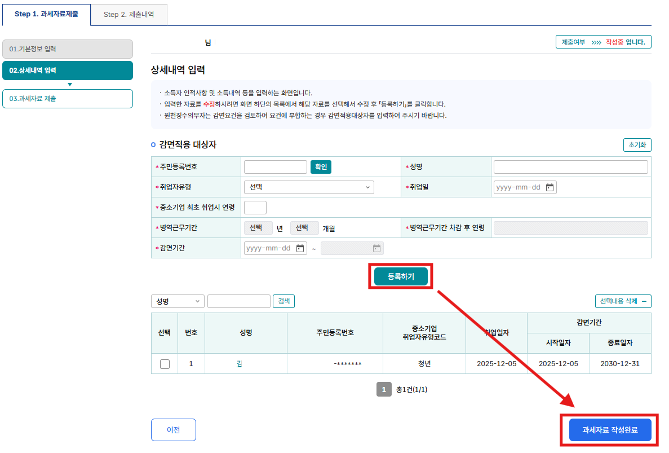Click the 성명 text input field

tap(570, 167)
